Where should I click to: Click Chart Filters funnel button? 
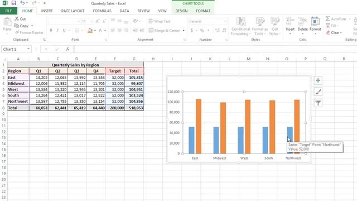coord(318,103)
